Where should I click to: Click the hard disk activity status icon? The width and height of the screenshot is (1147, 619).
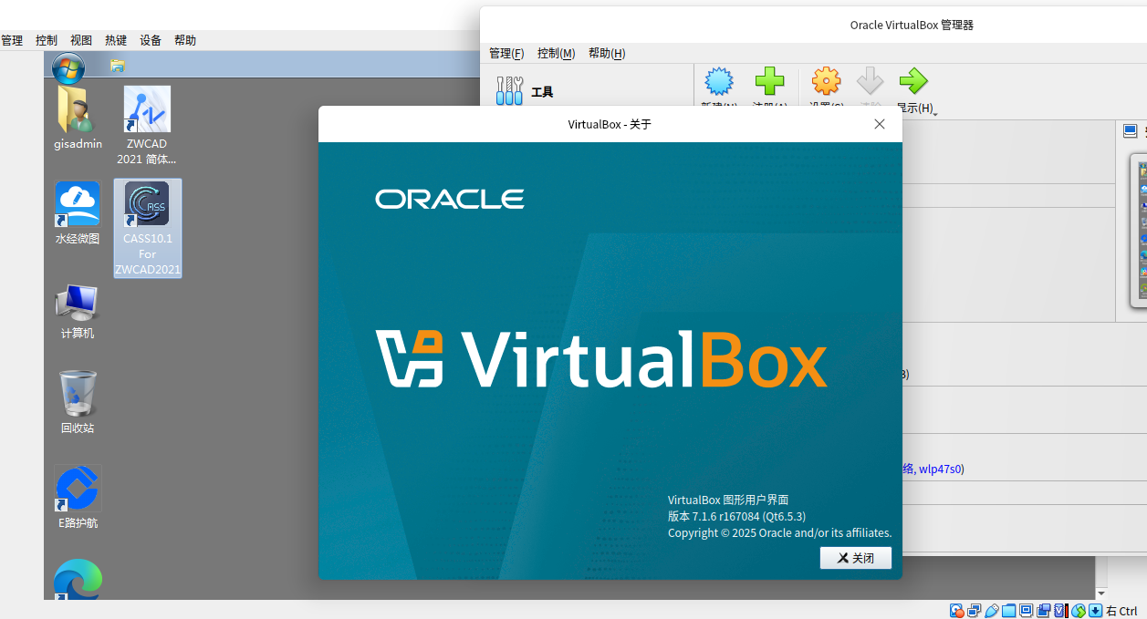[x=956, y=610]
